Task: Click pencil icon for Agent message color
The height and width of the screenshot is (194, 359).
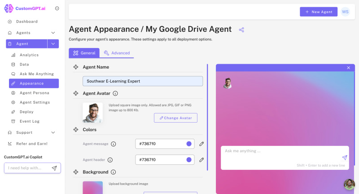Action: (201, 144)
